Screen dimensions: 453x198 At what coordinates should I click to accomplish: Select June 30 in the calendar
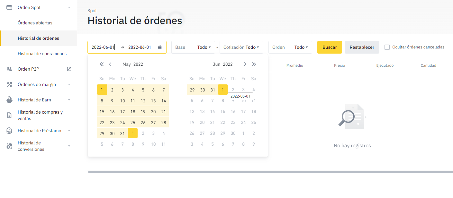[233, 133]
